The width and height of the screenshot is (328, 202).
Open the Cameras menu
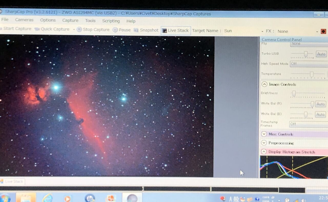point(24,20)
